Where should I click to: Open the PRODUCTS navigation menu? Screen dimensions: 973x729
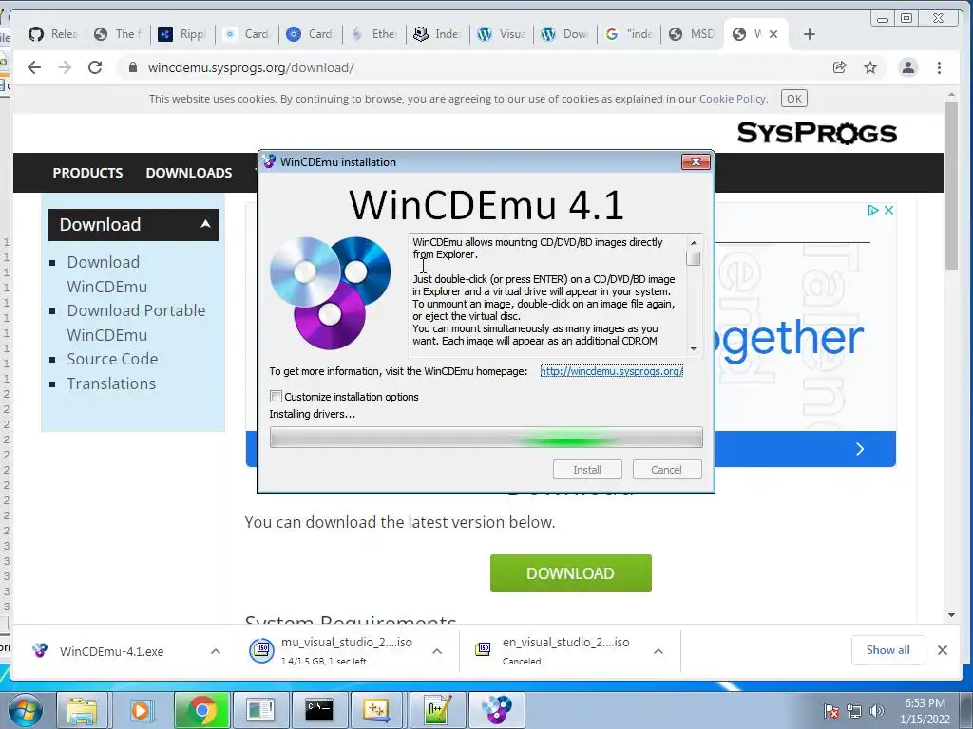[87, 173]
